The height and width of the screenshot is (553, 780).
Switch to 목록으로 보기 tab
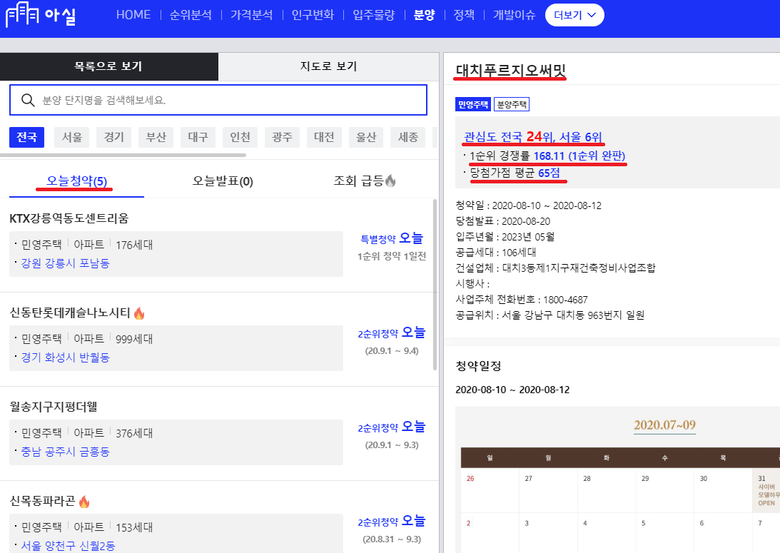(109, 66)
